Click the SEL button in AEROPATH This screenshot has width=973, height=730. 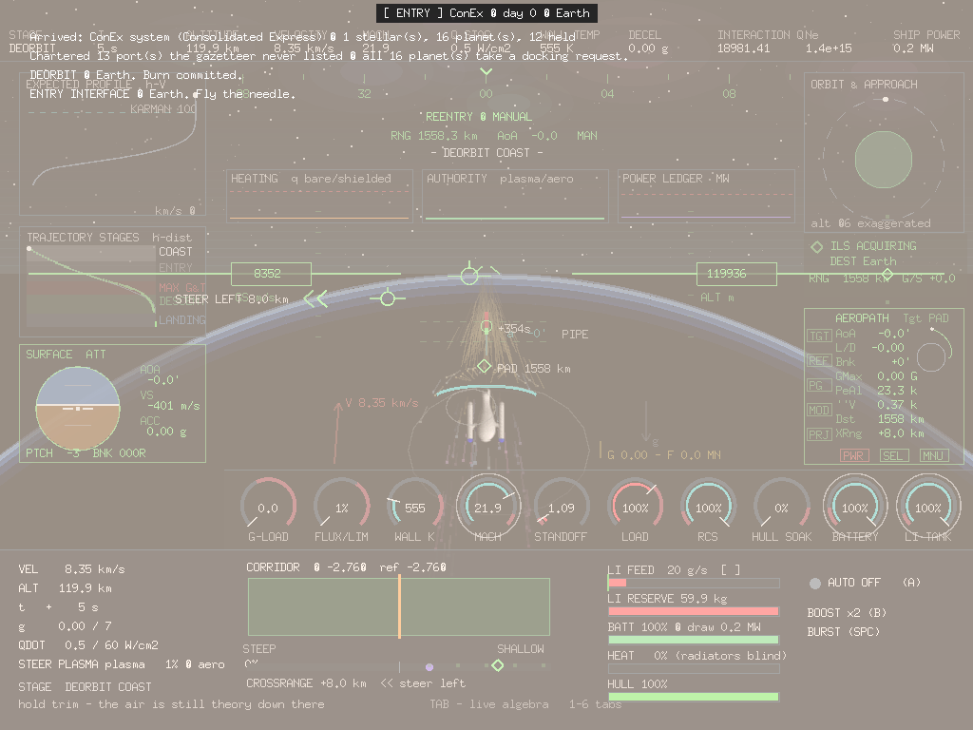893,455
